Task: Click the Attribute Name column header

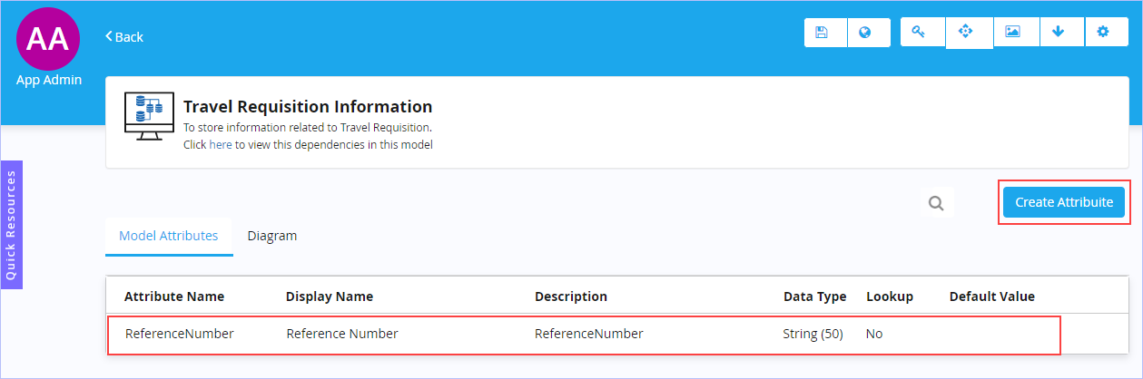Action: pyautogui.click(x=174, y=296)
